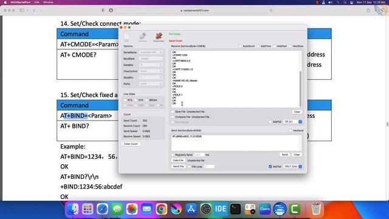Open Edit menu in menu bar
This screenshot has height=219, width=389.
point(36,2)
